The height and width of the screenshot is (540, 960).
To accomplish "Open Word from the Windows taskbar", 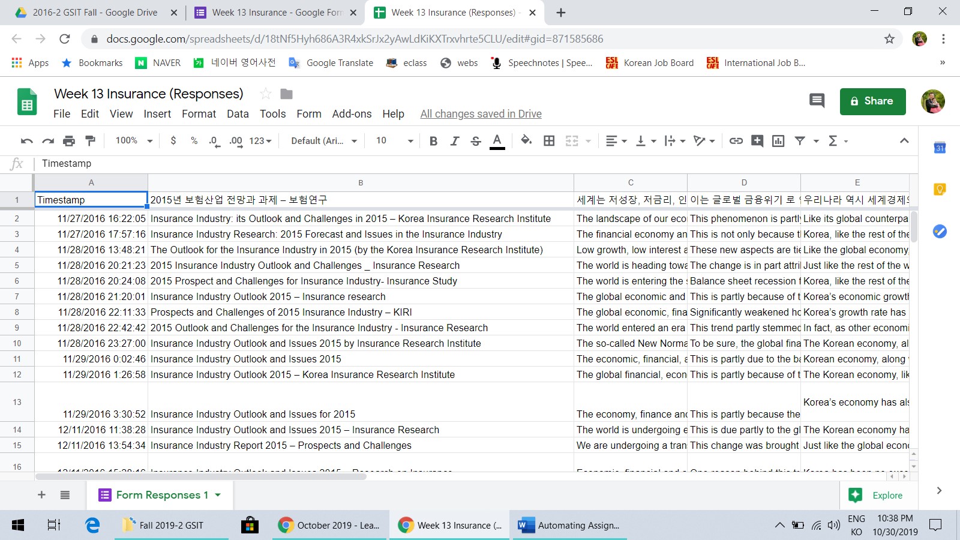I will 568,525.
